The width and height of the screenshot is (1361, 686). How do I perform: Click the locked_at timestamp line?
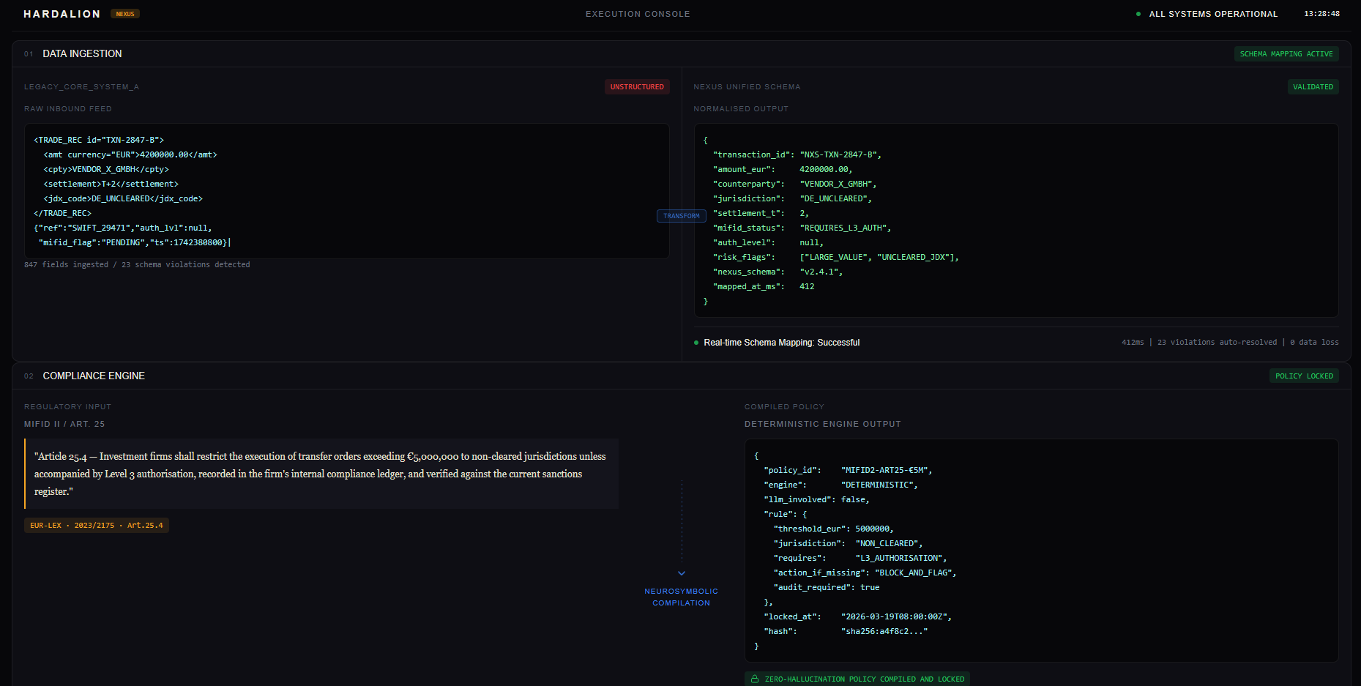(x=858, y=616)
